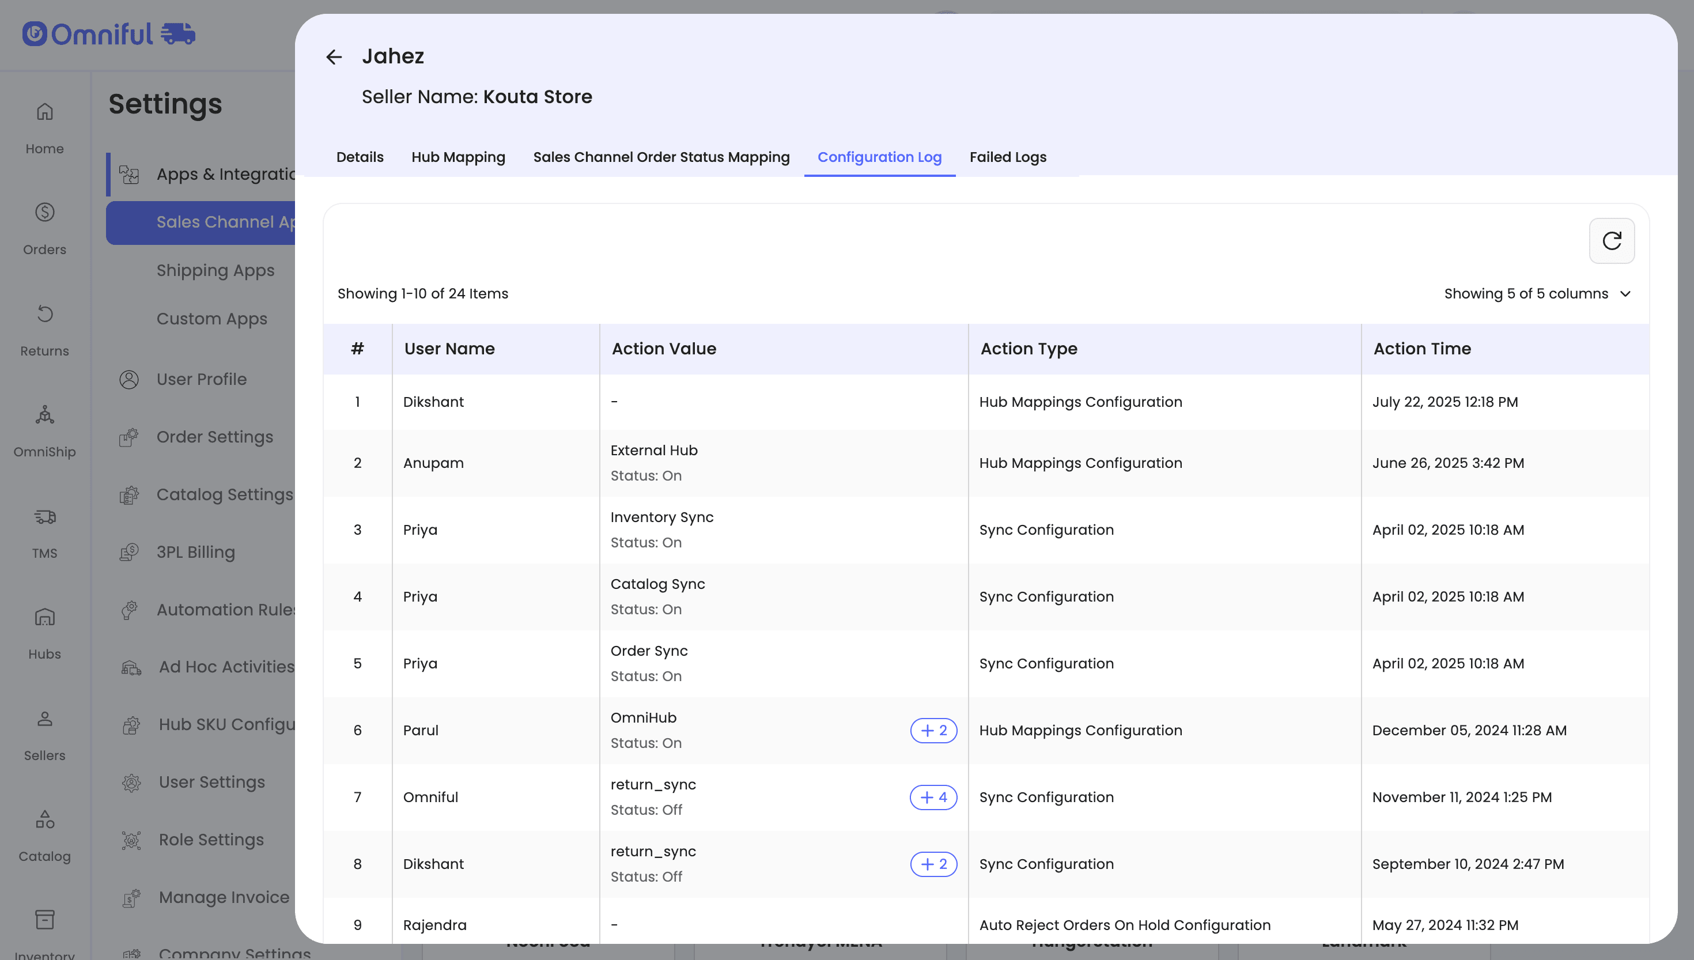The width and height of the screenshot is (1694, 960).
Task: Click the refresh icon above the table
Action: point(1611,241)
